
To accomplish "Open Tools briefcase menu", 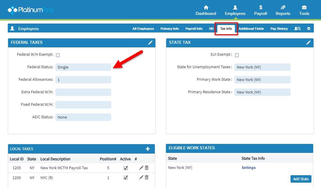I will pyautogui.click(x=304, y=11).
